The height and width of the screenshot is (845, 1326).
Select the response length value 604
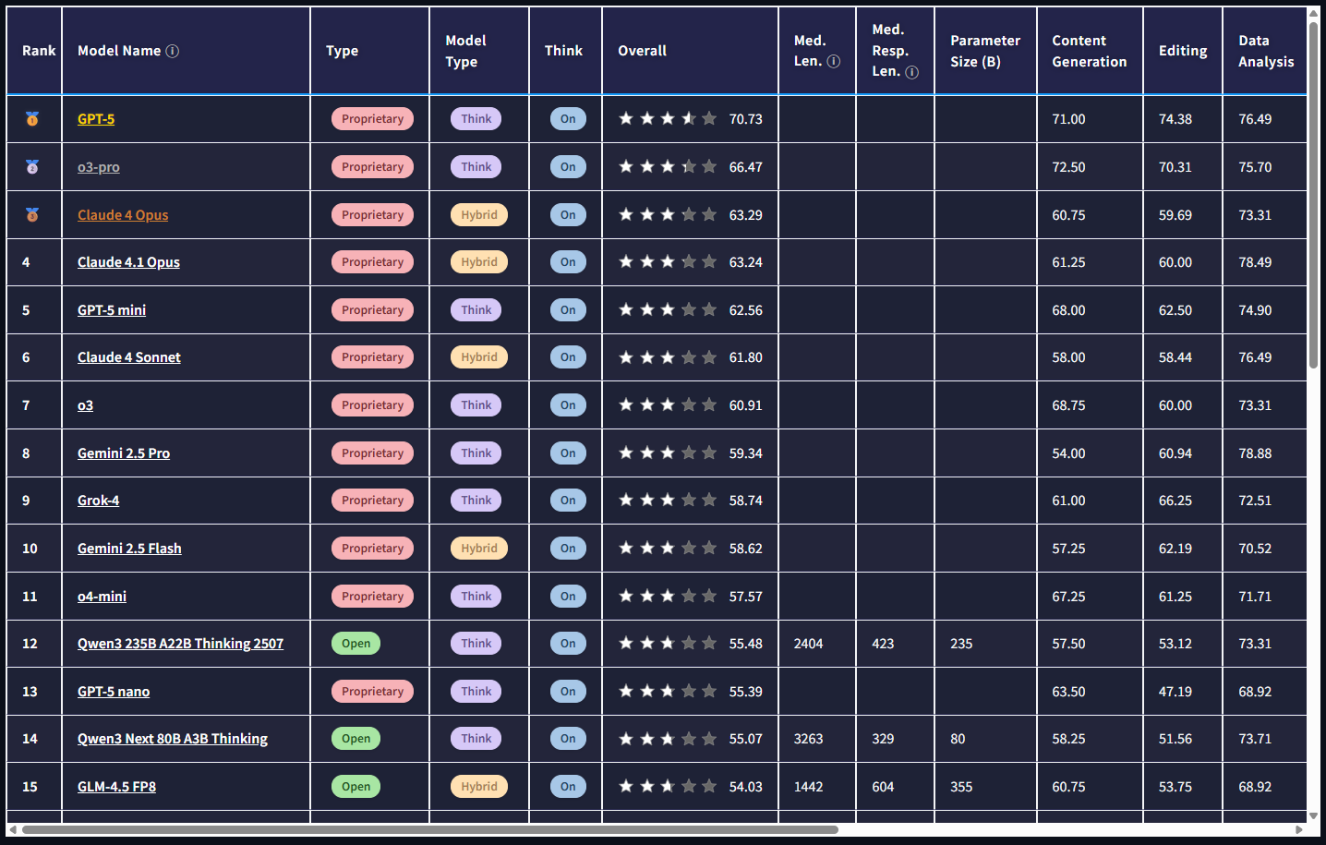click(883, 787)
